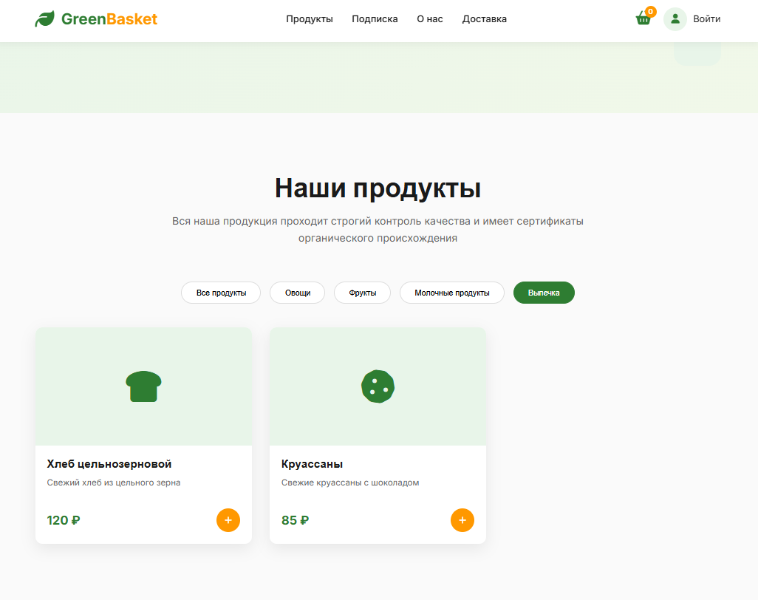Open the Круассаны product title
758x600 pixels.
pyautogui.click(x=313, y=463)
